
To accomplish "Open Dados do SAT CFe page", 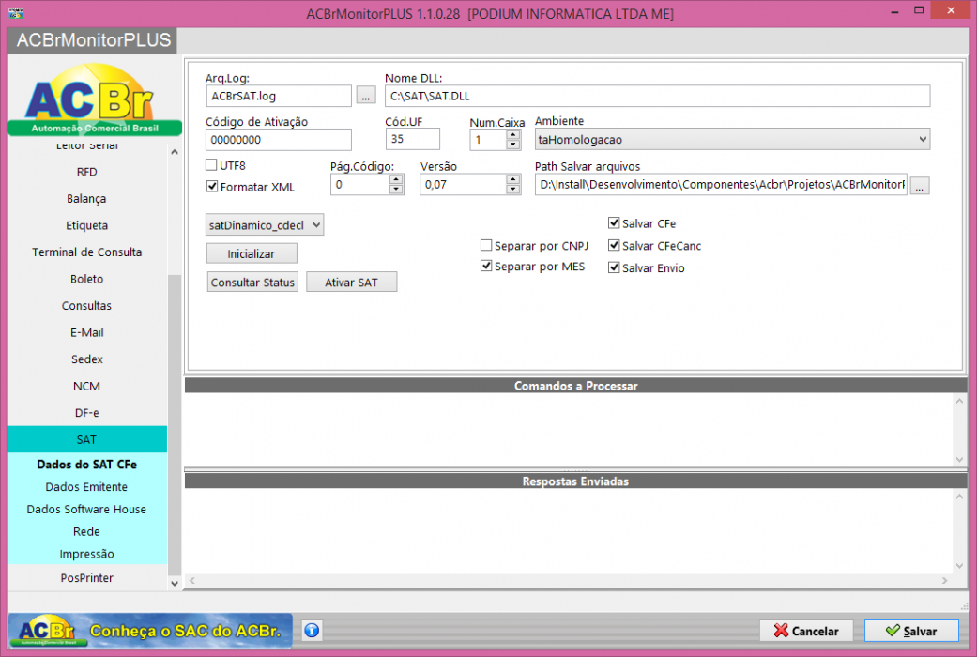I will click(87, 465).
